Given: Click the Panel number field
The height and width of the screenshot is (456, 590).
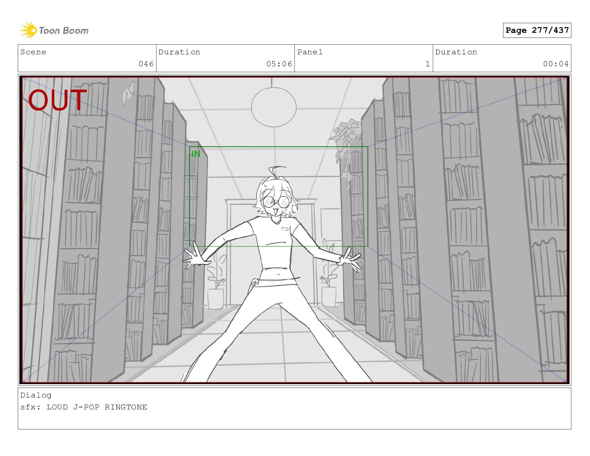Looking at the screenshot, I should coord(363,58).
